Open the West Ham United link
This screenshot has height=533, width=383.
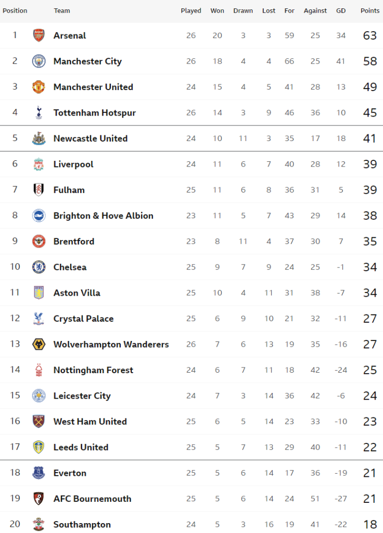point(90,422)
